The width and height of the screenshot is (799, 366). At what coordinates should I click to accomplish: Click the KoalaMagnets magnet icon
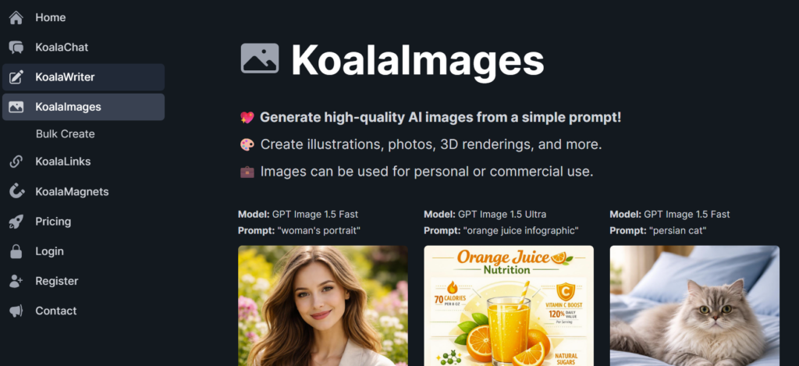pyautogui.click(x=16, y=192)
